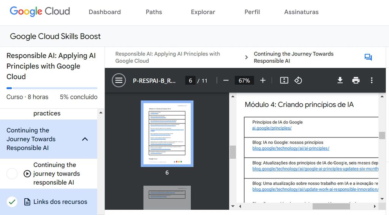Screen dimensions: 389x215
Task: Open the ai.google/principles/ link
Action: click(x=272, y=128)
